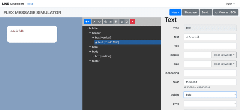Copy the selected component
The image size is (240, 110).
[106, 21]
